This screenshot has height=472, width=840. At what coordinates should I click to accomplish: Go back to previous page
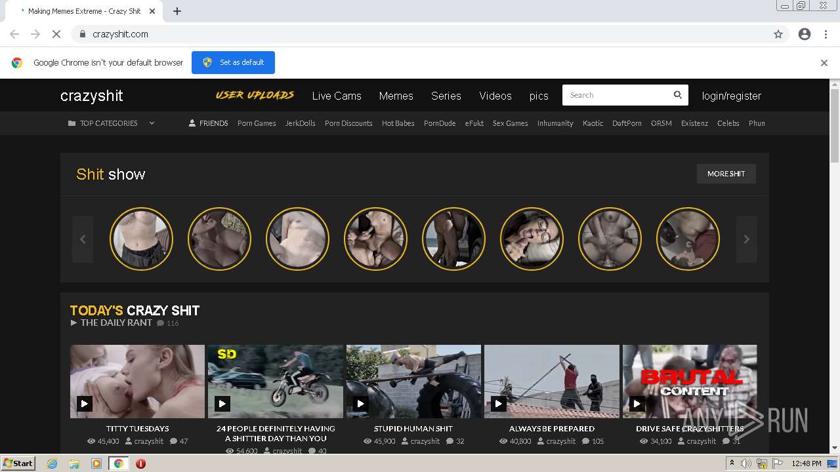pyautogui.click(x=14, y=34)
